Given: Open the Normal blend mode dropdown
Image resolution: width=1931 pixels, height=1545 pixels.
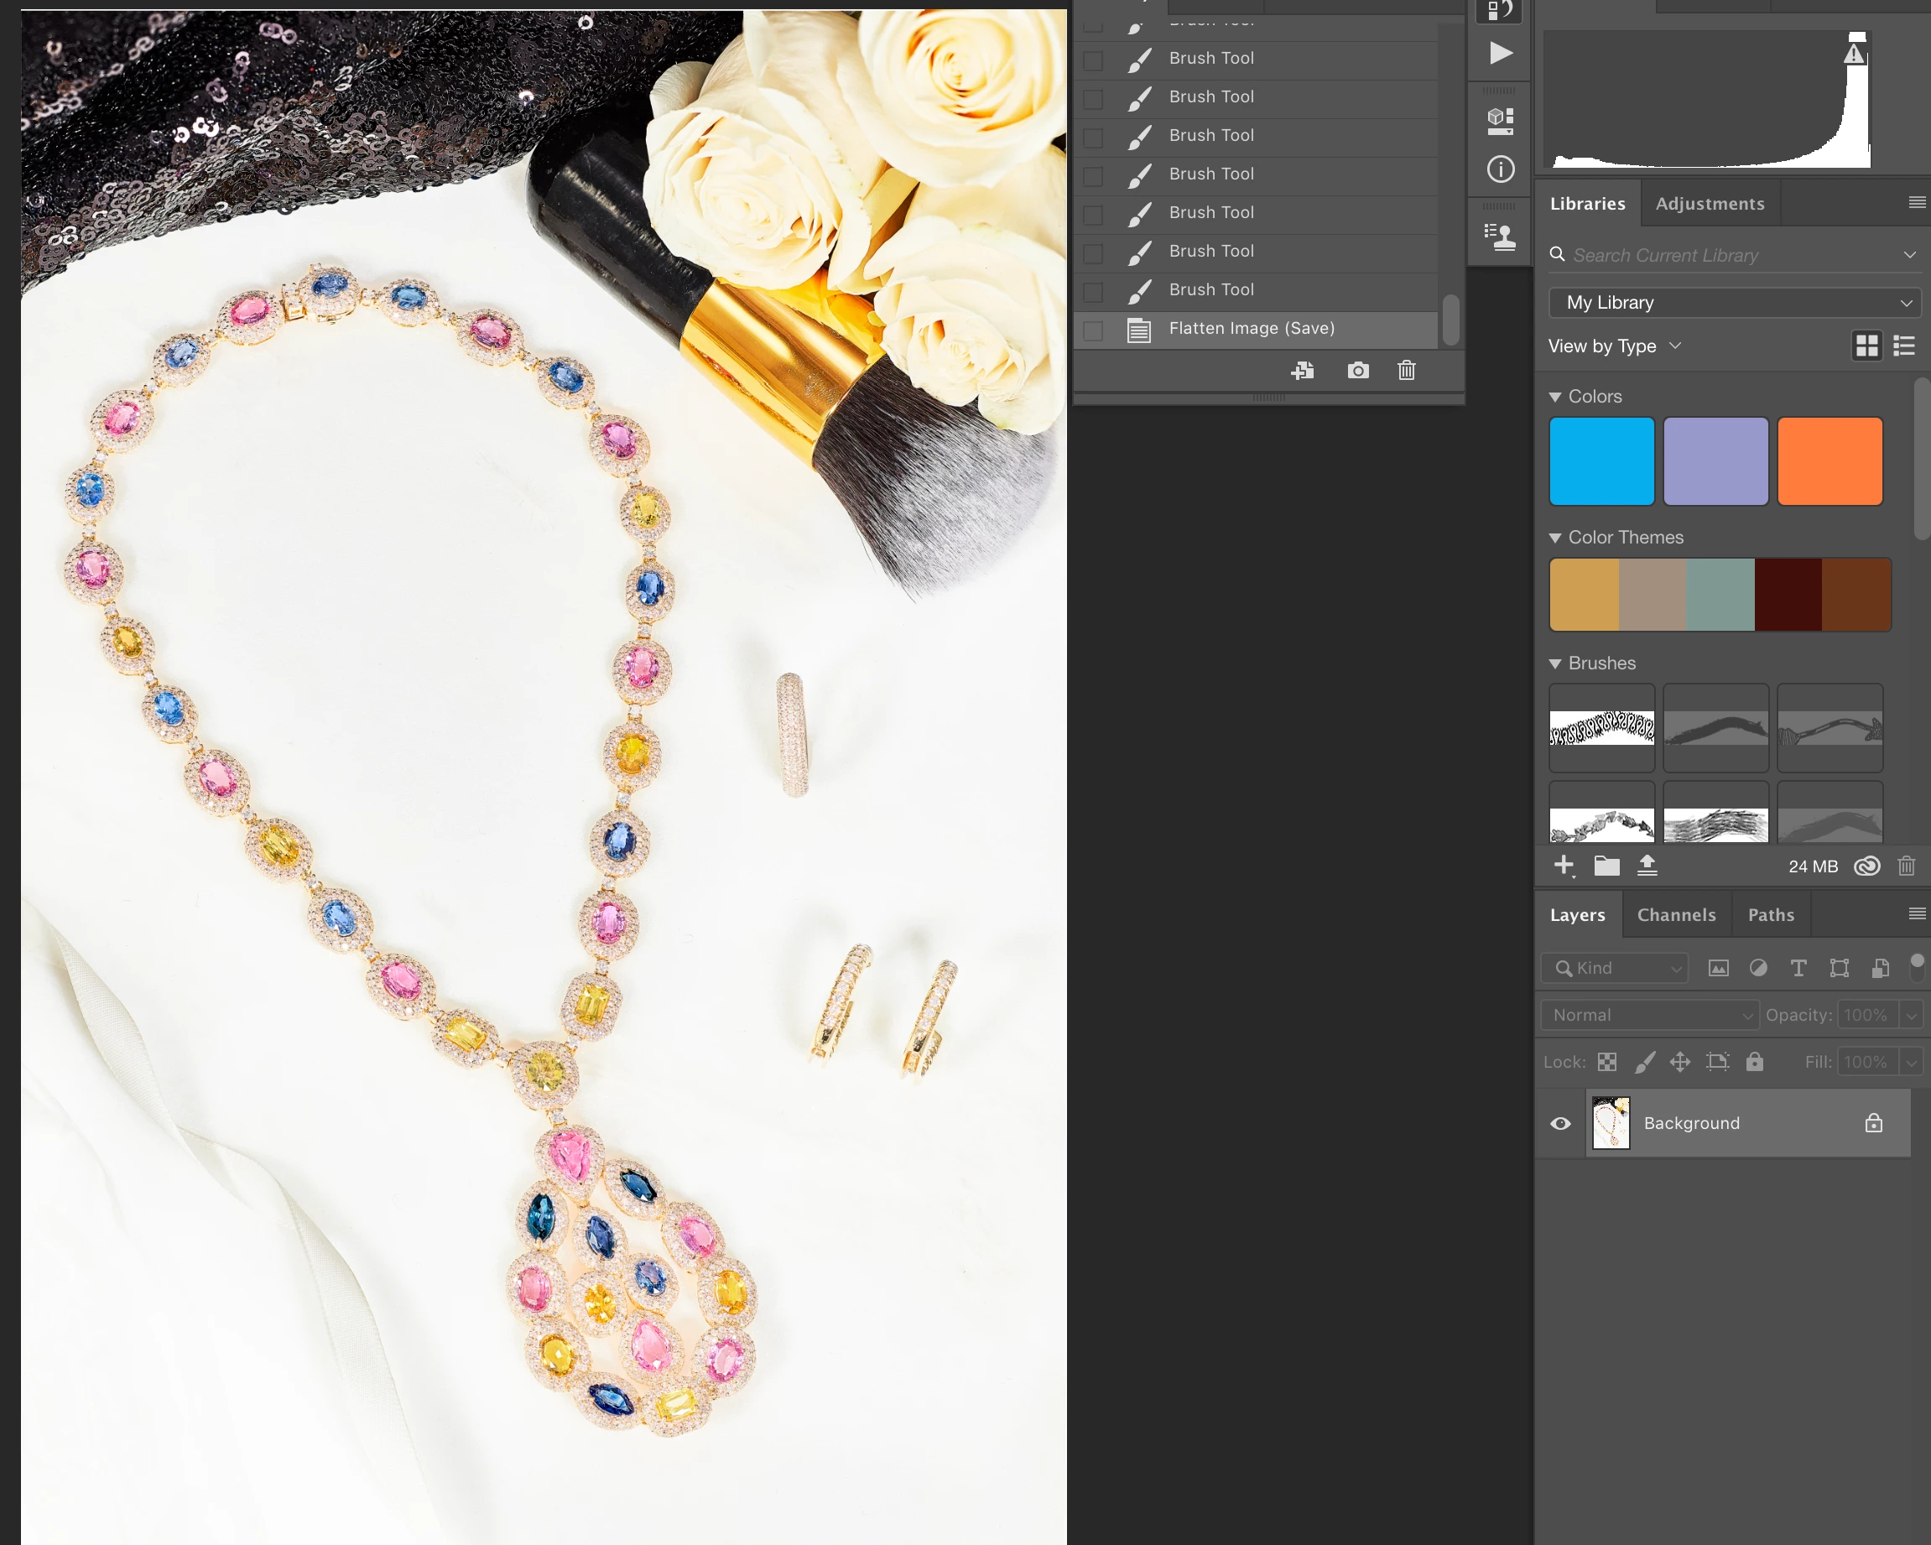Looking at the screenshot, I should tap(1650, 1015).
